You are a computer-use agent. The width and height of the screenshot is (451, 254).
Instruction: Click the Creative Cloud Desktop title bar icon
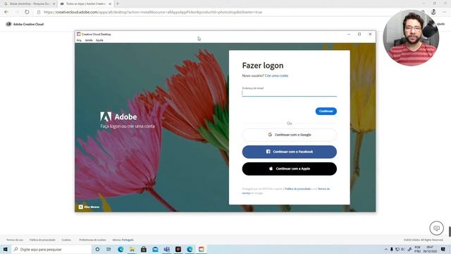pos(78,35)
